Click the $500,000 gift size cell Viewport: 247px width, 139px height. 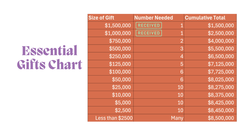tap(120, 49)
